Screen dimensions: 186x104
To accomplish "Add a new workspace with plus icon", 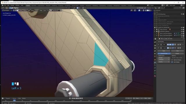I will coord(134,5).
